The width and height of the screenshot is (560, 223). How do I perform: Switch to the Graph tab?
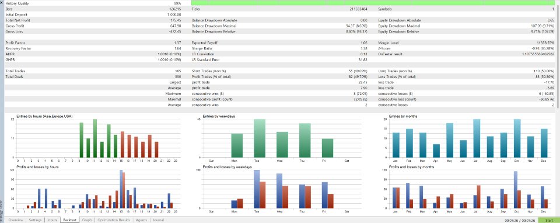tap(87, 220)
